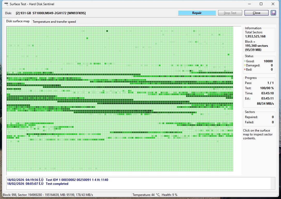This screenshot has width=281, height=199.
Task: Click the green Good status legend square
Action: coord(245,61)
